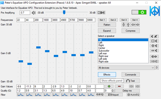Open the Effects panel button
Viewport: 161px width, 99px height.
click(107, 74)
